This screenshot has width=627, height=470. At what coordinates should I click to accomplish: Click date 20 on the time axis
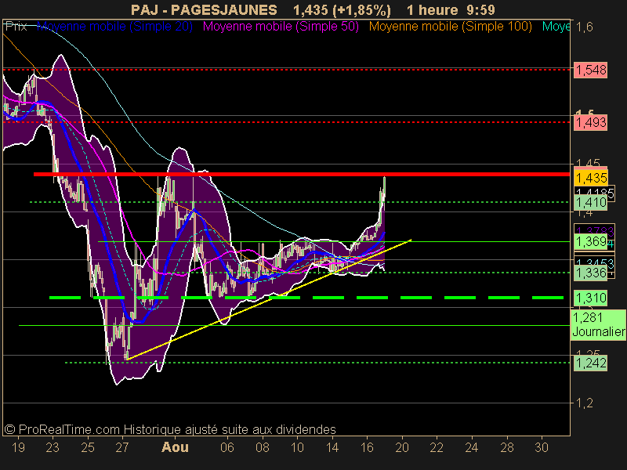[402, 447]
